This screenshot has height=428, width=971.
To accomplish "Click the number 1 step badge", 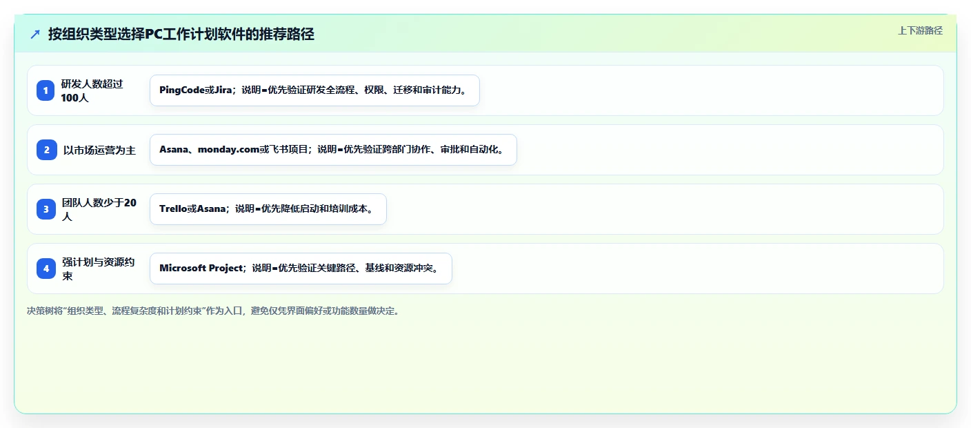I will coord(46,90).
